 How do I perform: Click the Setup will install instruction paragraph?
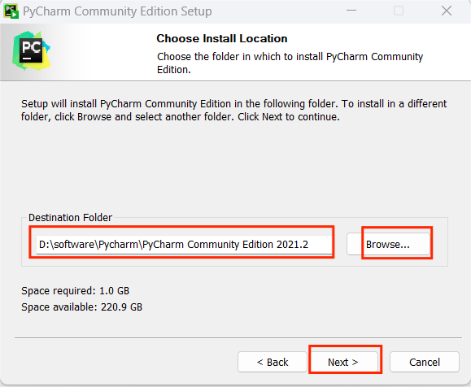click(233, 111)
